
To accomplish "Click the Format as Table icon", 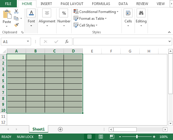I will pos(76,18).
